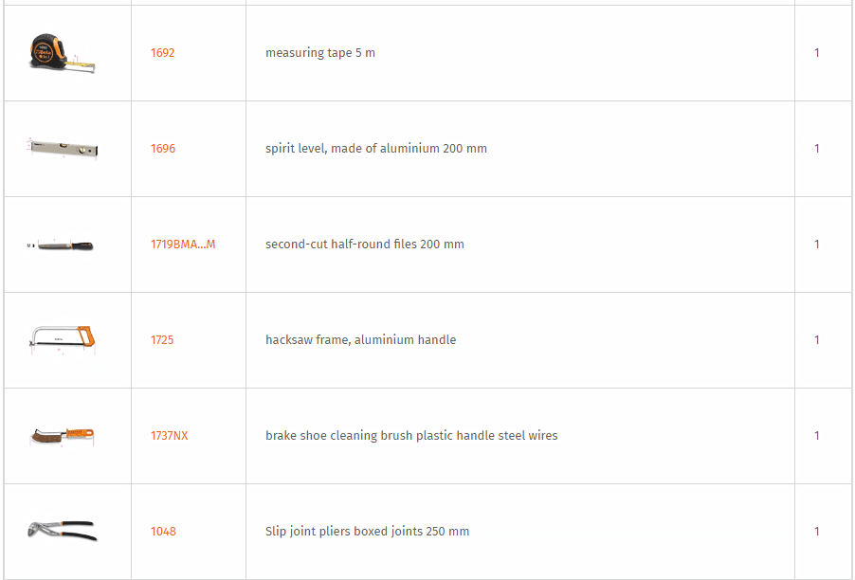
Task: Select the 'measuring tape 5 m' description
Action: (x=320, y=53)
